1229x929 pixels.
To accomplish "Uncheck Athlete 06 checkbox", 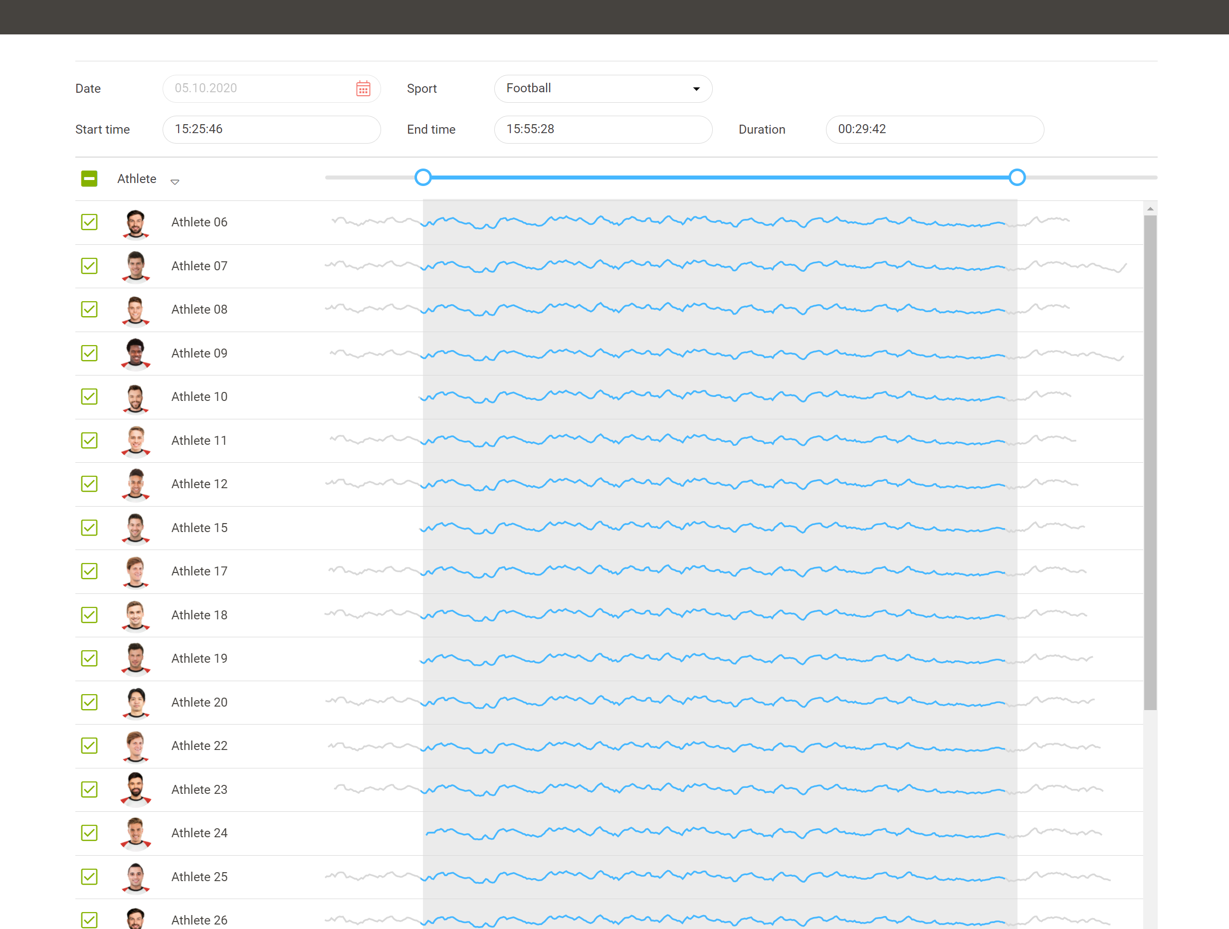I will click(89, 222).
